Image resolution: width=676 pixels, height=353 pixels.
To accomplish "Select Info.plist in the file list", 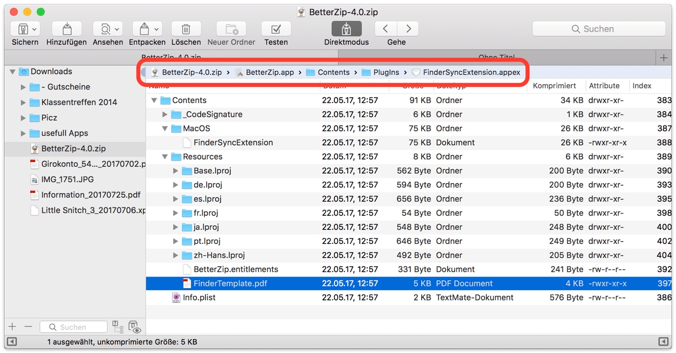I will 199,297.
